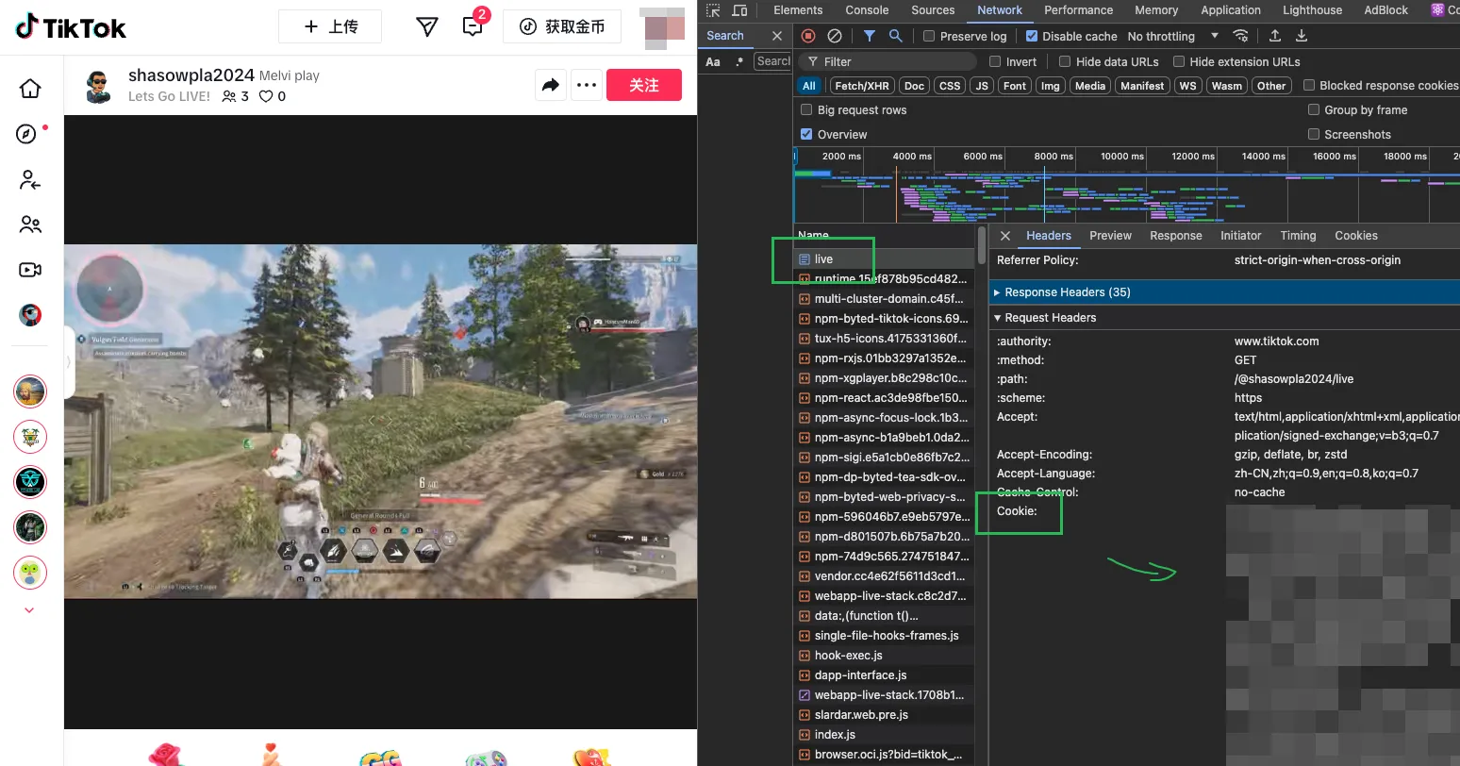Uncheck the Overview checkbox
Viewport: 1460px width, 766px height.
(x=806, y=134)
